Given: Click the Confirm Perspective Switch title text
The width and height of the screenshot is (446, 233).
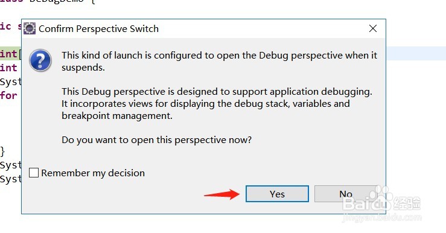Looking at the screenshot, I should point(98,29).
